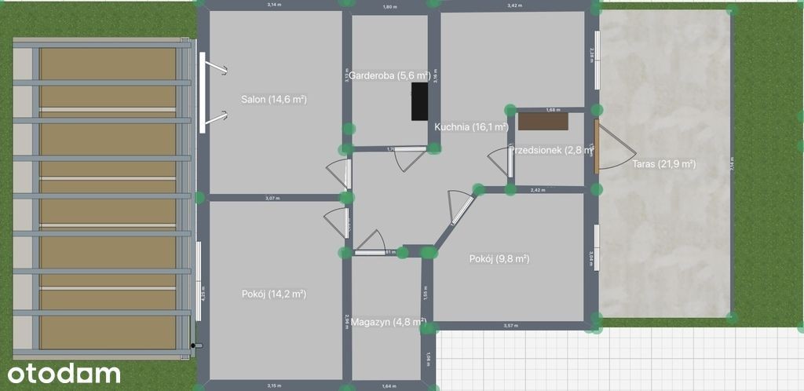
Task: Click the Salon double window on left wall
Action: pyautogui.click(x=203, y=93)
